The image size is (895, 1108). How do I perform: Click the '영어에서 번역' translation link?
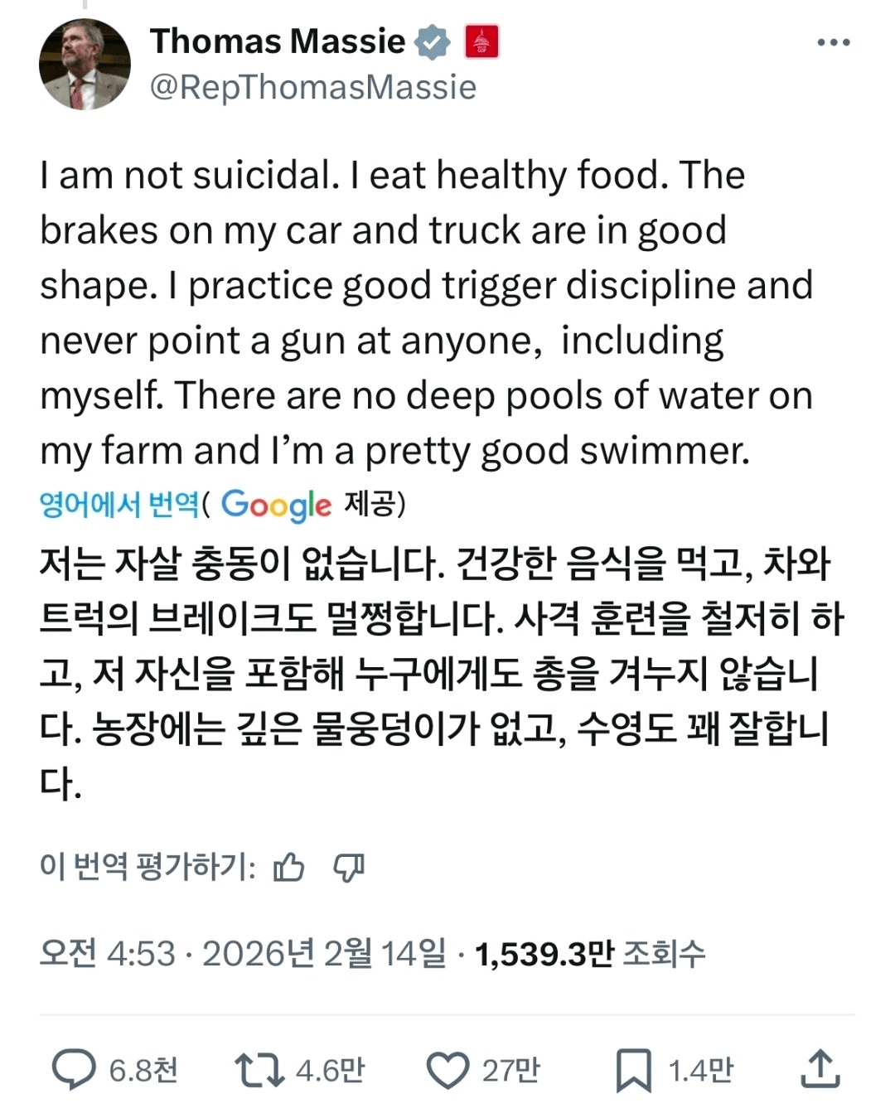(x=119, y=504)
